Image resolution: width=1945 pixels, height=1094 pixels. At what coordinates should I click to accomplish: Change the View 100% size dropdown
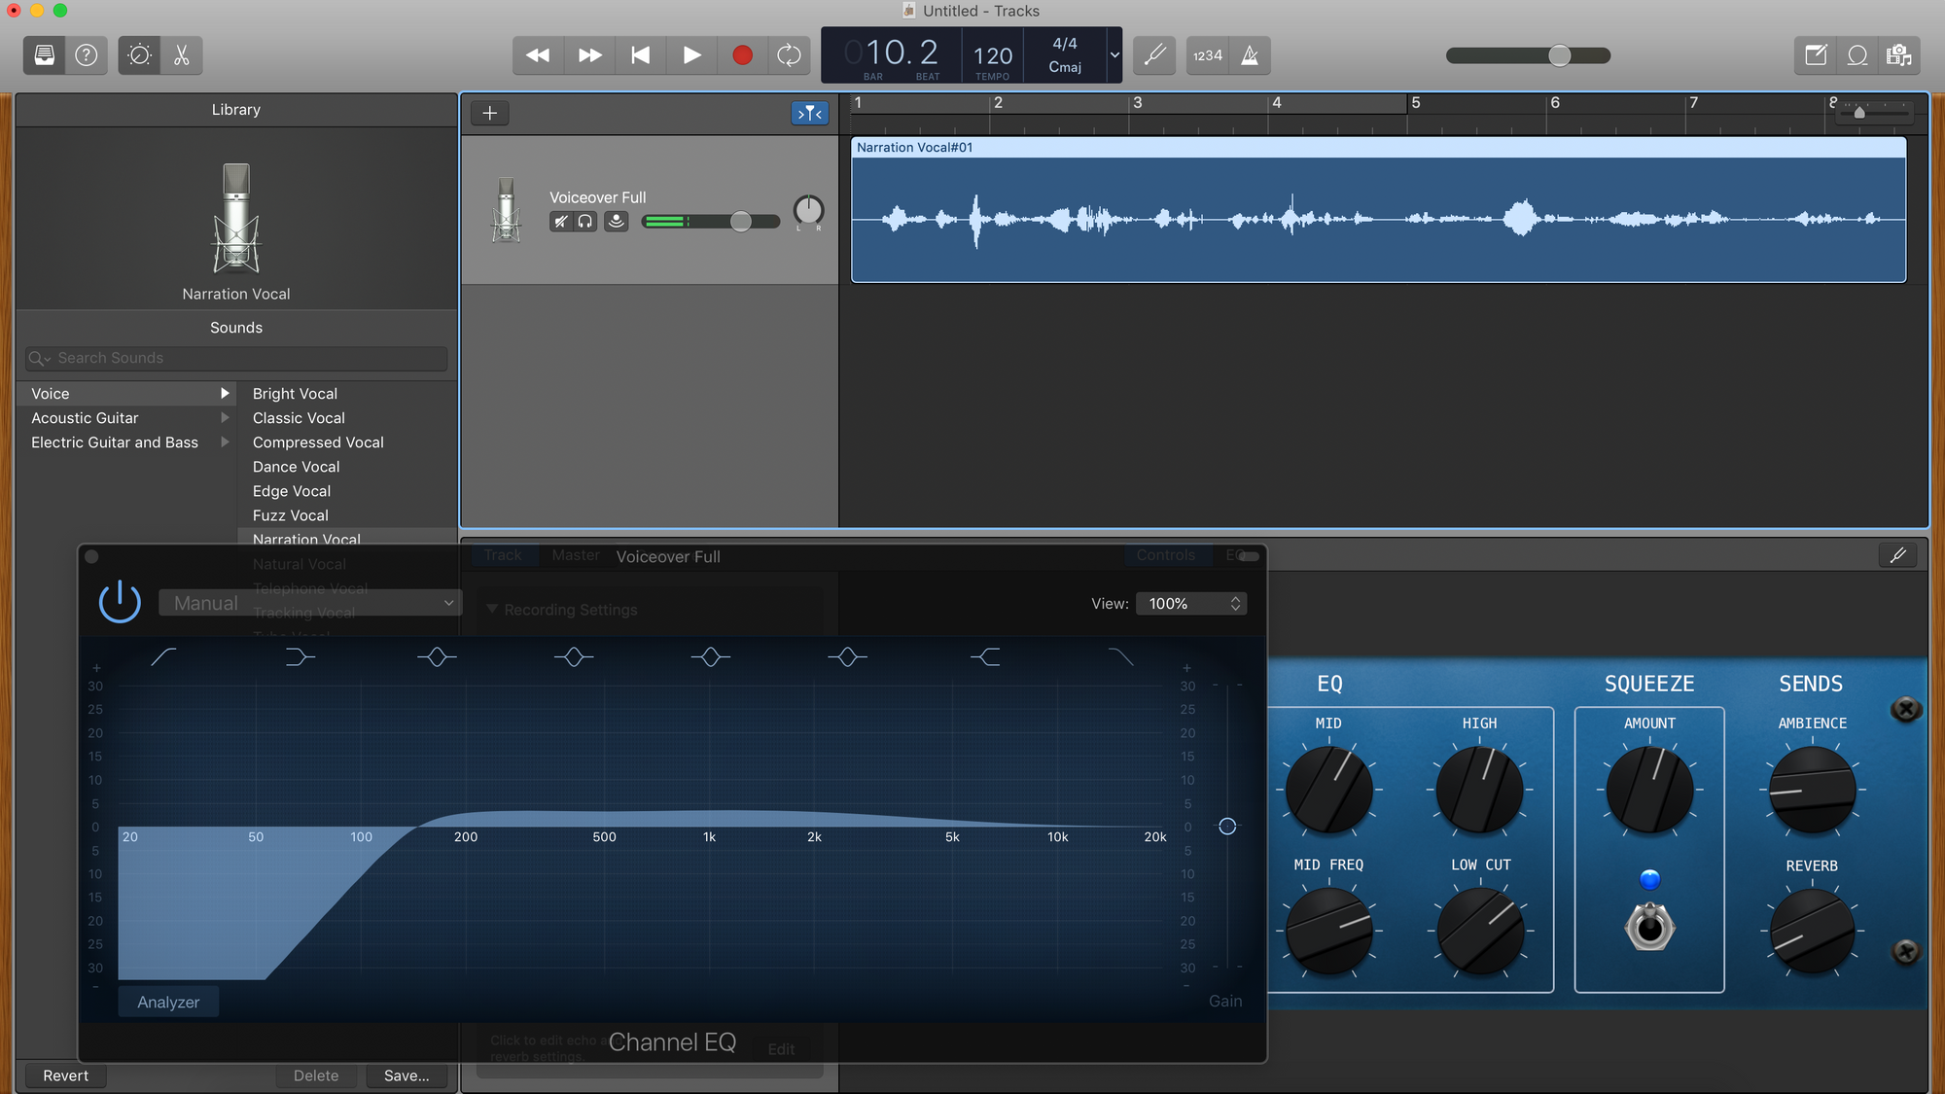(x=1191, y=604)
